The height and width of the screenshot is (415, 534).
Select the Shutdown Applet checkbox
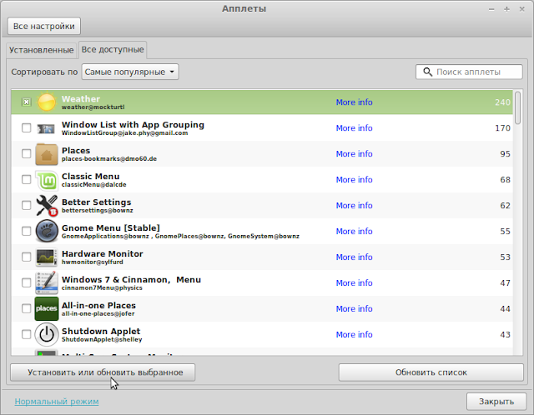(x=26, y=334)
